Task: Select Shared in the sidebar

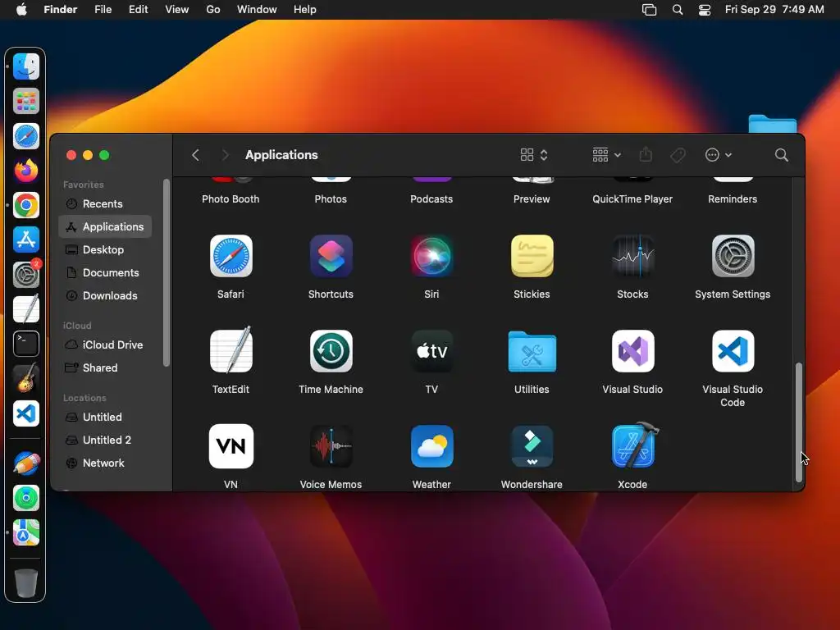Action: (105, 368)
